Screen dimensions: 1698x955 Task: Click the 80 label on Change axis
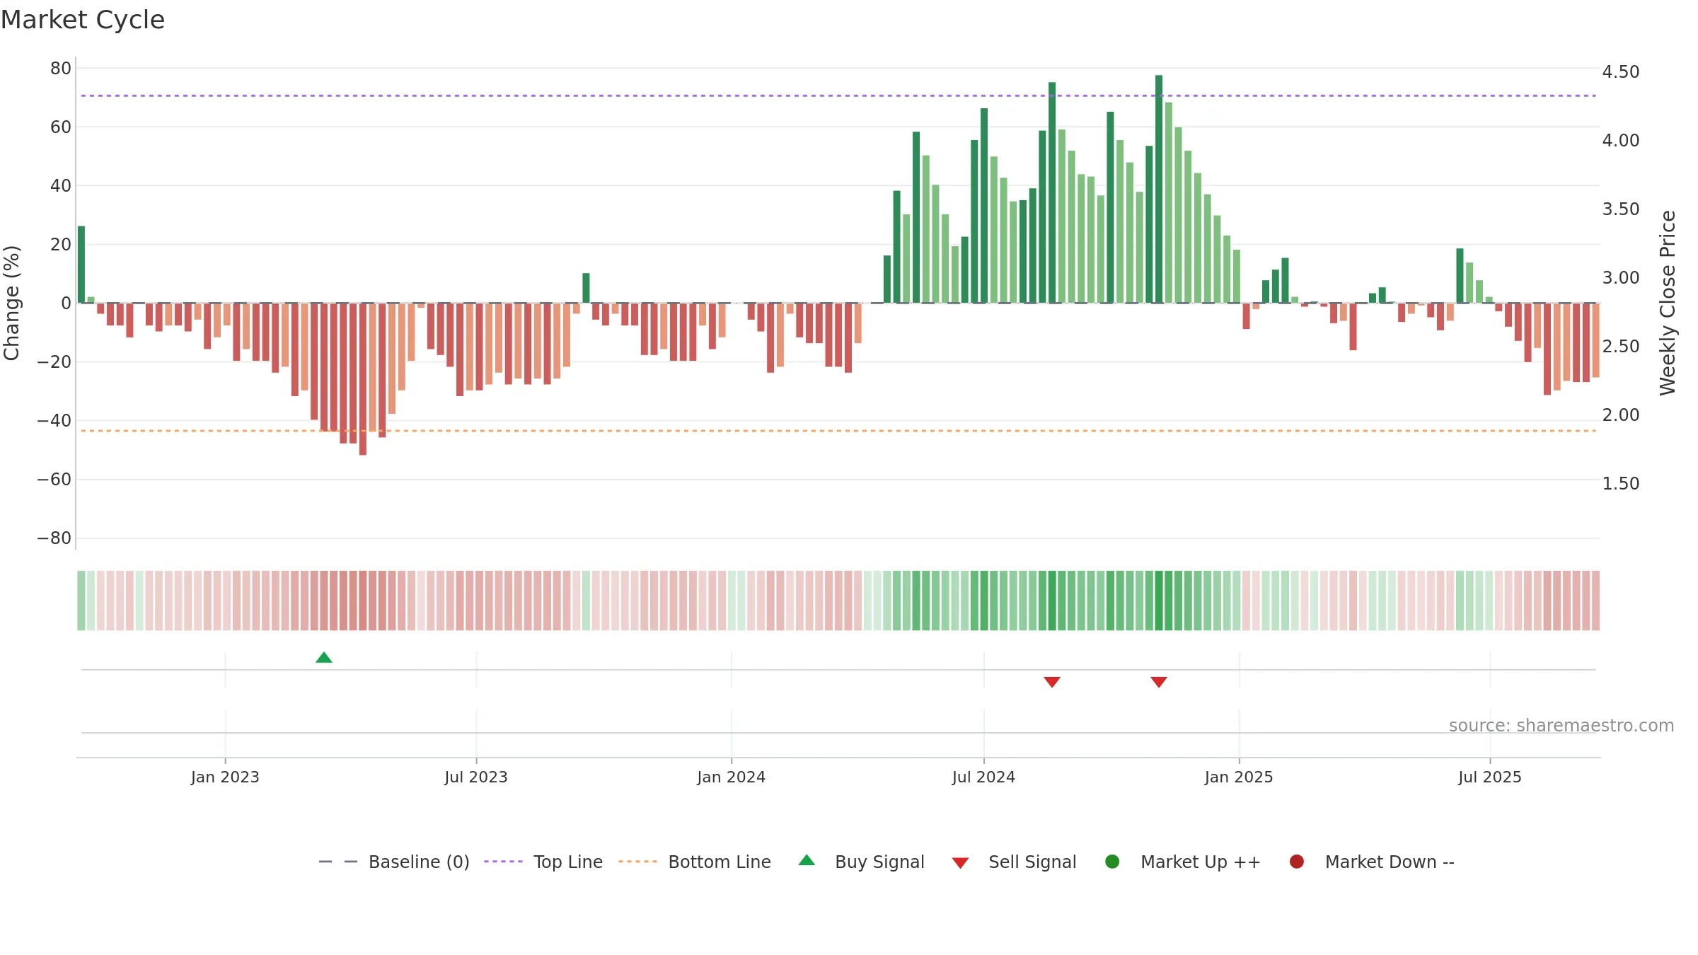(x=61, y=69)
